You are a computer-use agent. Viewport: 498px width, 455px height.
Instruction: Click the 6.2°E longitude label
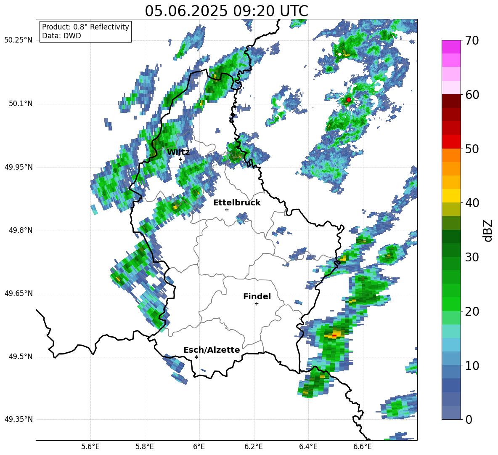(x=254, y=447)
